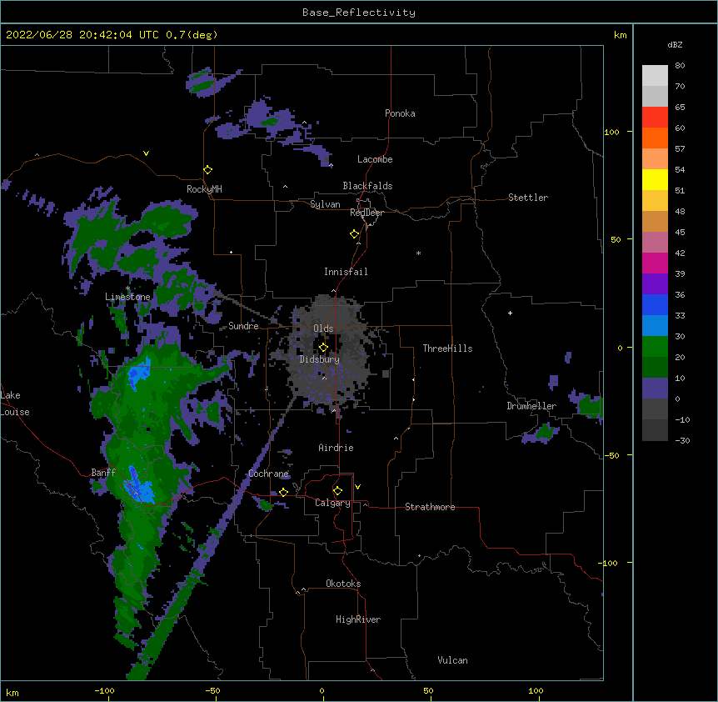This screenshot has width=718, height=702.
Task: Choose the violet 39 to 36 legend swatch
Action: coord(655,284)
